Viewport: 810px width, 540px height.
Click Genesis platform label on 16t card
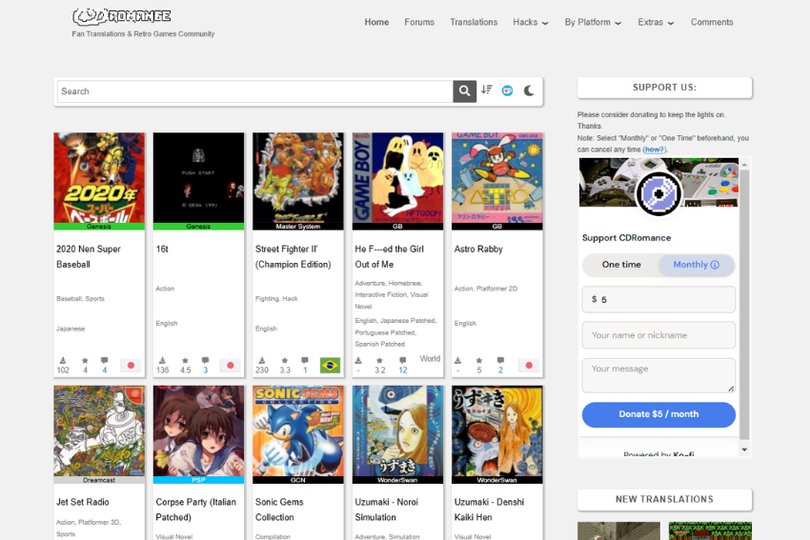[198, 227]
